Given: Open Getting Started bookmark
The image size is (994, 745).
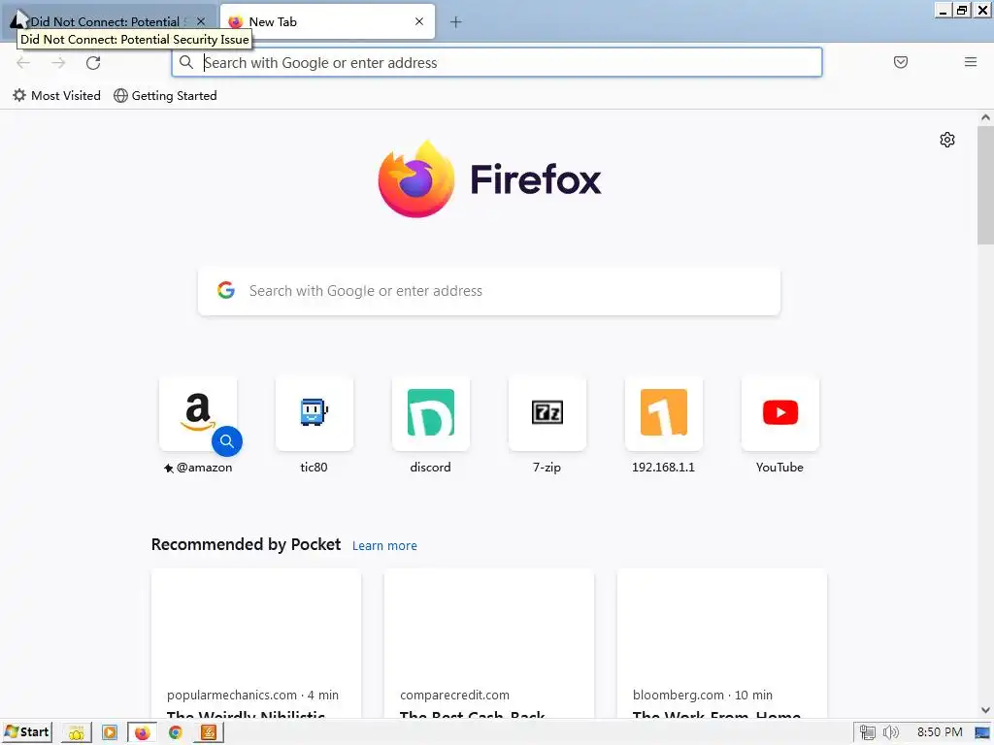Looking at the screenshot, I should (165, 96).
